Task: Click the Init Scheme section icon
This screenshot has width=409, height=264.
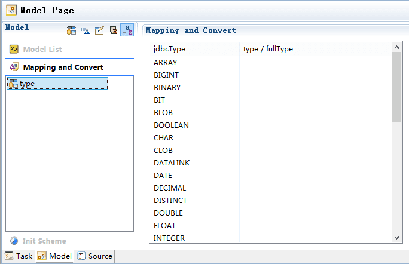Action: click(x=14, y=241)
